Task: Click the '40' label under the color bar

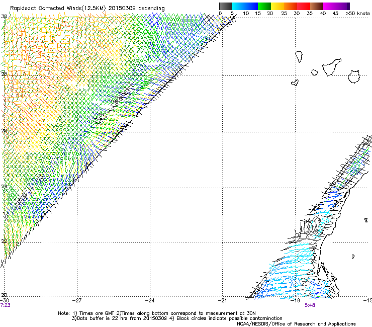Action: point(323,14)
